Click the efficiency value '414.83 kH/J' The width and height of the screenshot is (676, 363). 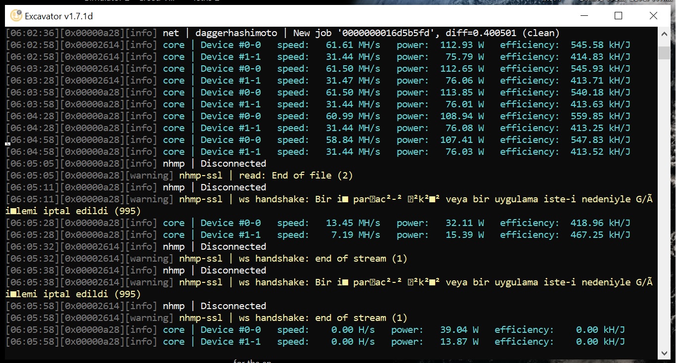pos(600,57)
